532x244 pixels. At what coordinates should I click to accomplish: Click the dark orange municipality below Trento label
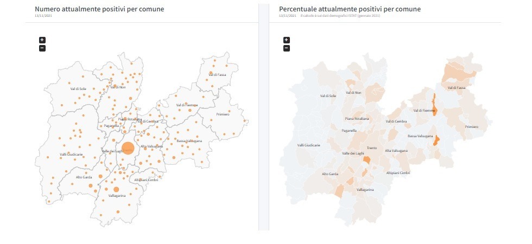tap(367, 159)
